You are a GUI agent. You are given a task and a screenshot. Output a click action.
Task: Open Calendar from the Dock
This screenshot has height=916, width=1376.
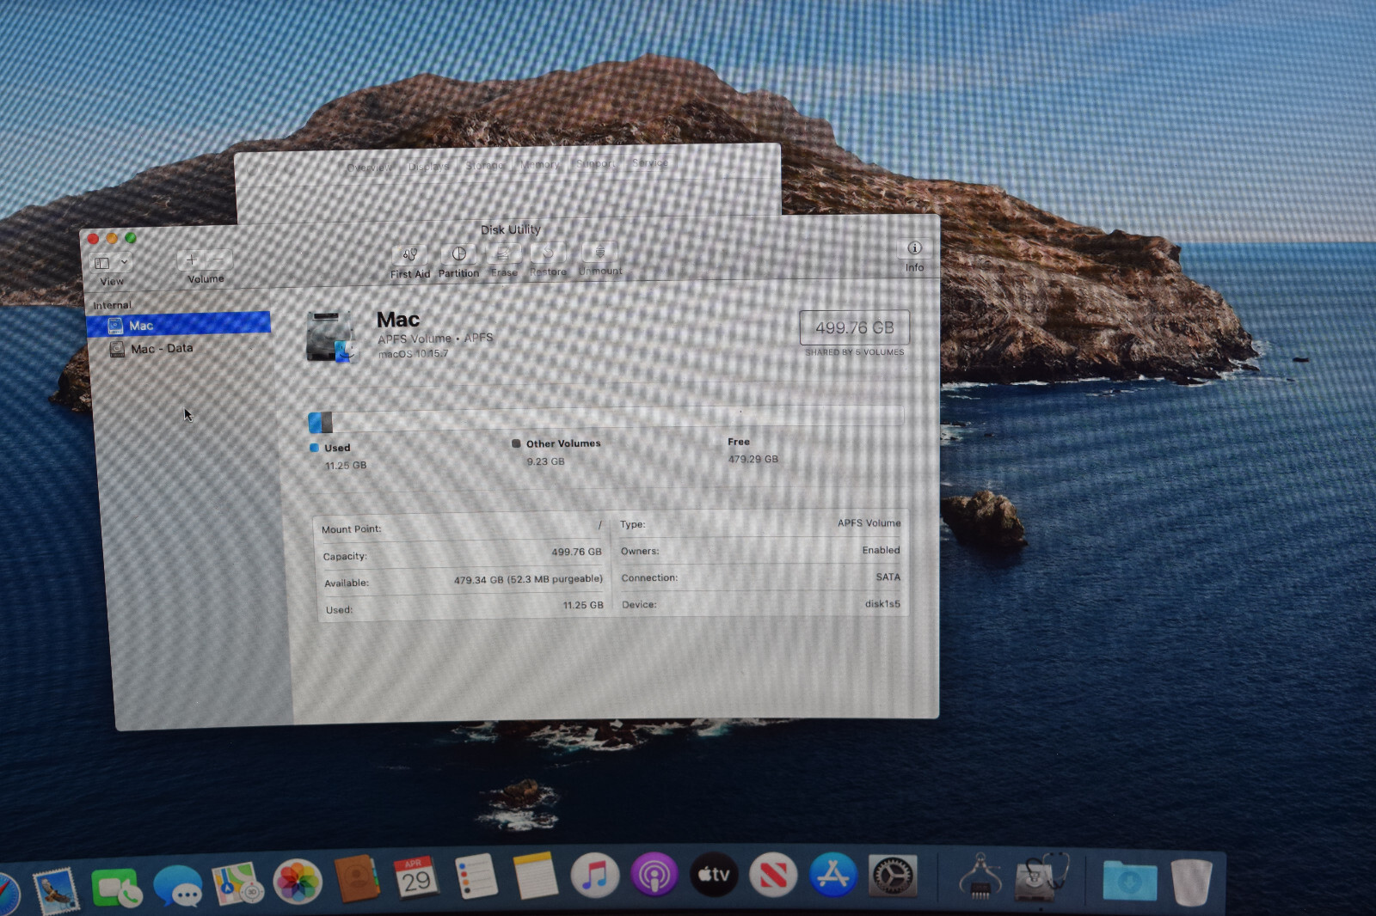pyautogui.click(x=416, y=877)
